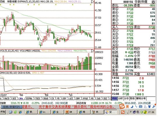Click the 买⑤ bid price 2724
This screenshot has height=120, width=160.
[130, 45]
